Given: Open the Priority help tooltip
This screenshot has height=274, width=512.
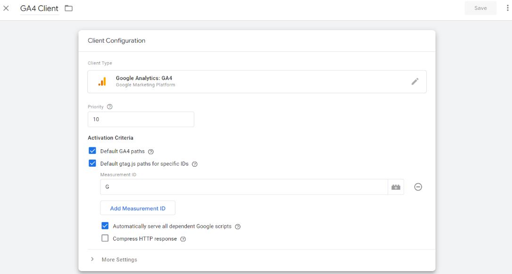Looking at the screenshot, I should point(110,106).
